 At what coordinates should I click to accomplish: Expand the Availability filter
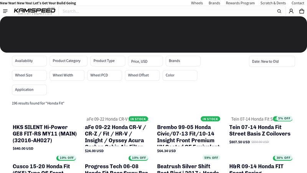coord(29,61)
